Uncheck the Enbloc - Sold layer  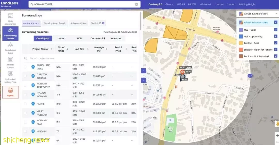coord(276,43)
